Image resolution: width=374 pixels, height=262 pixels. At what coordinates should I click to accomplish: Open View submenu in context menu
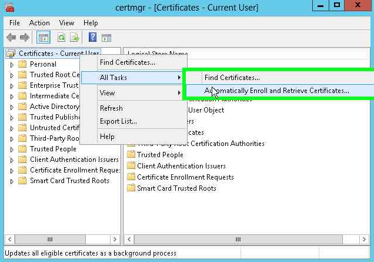pyautogui.click(x=133, y=93)
